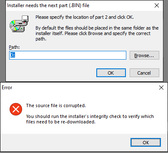The width and height of the screenshot is (168, 153).
Task: Close the installer next part dialog
Action: 157,5
